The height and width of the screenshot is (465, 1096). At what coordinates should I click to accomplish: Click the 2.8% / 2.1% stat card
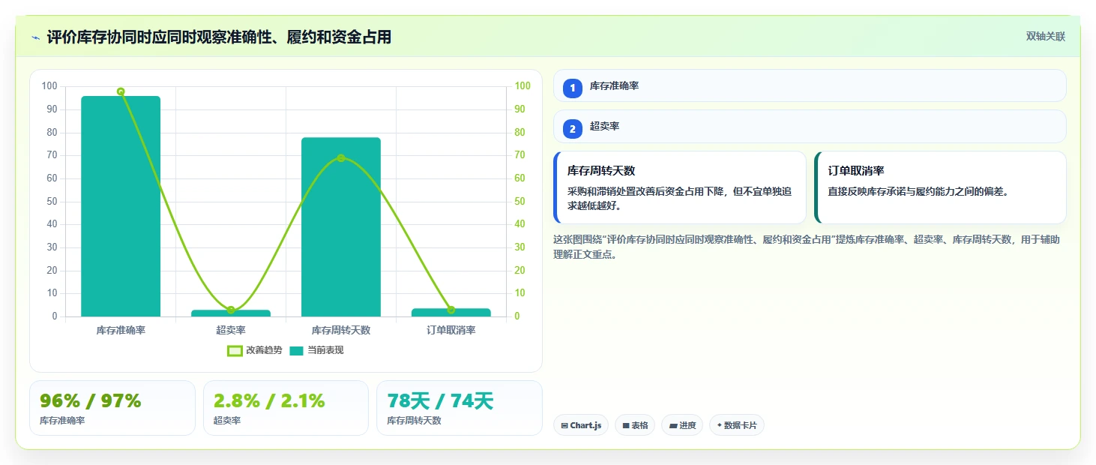coord(286,408)
